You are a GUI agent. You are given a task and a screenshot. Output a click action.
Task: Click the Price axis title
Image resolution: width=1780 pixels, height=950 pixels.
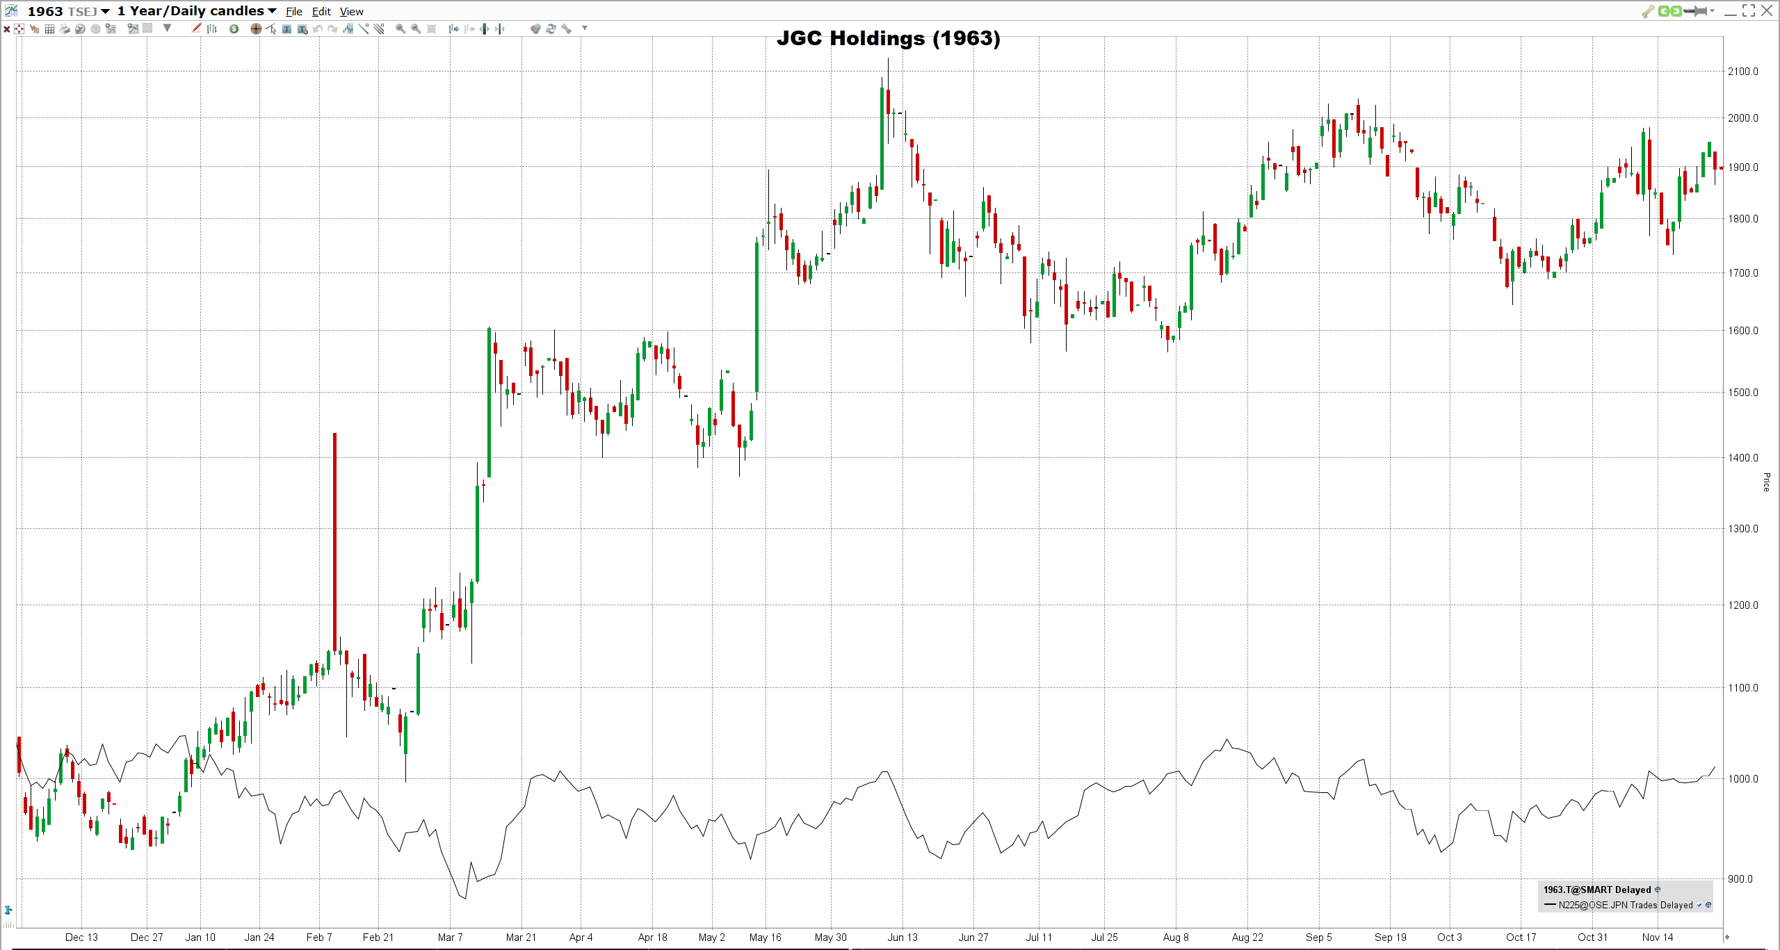(x=1766, y=482)
